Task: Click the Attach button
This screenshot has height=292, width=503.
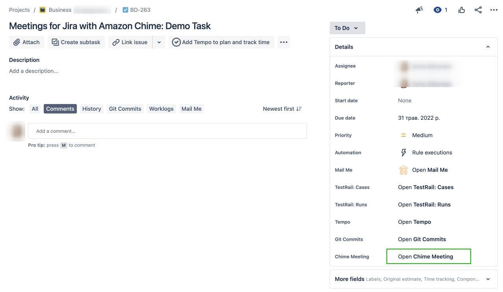Action: pos(27,42)
